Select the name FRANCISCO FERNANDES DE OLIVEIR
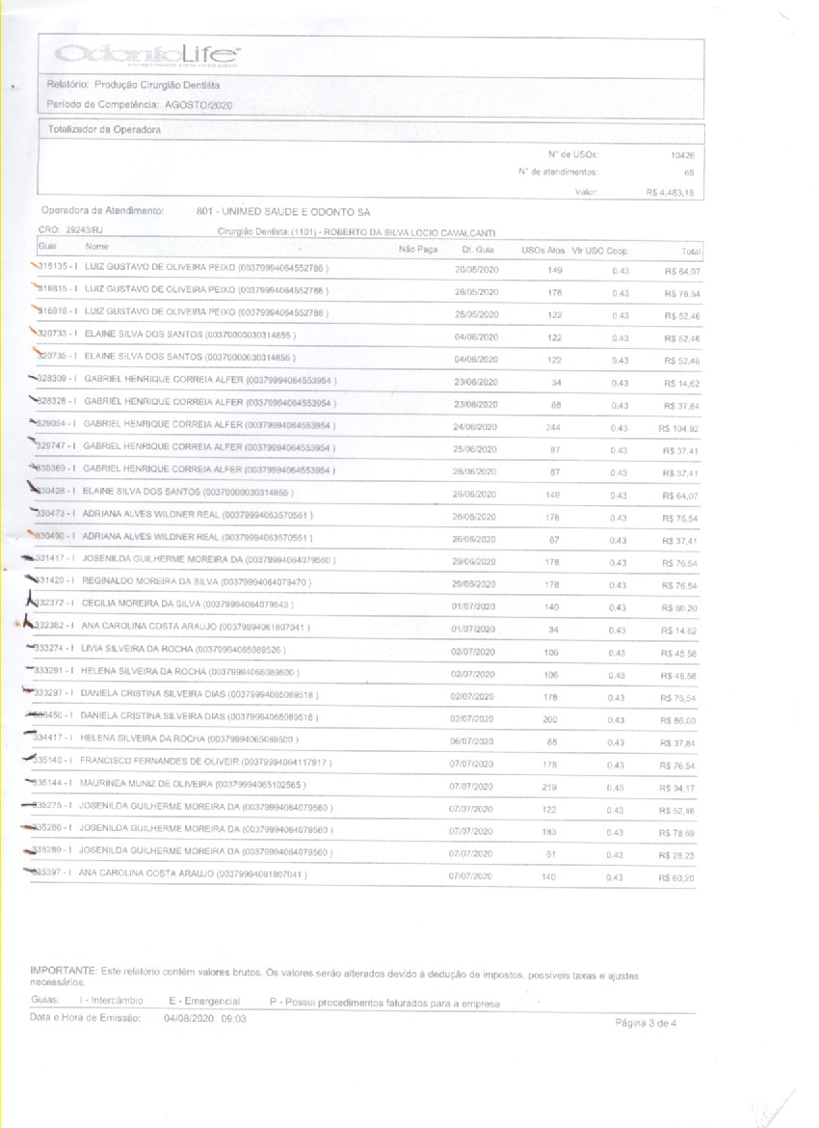Image resolution: width=819 pixels, height=1128 pixels. pos(159,761)
